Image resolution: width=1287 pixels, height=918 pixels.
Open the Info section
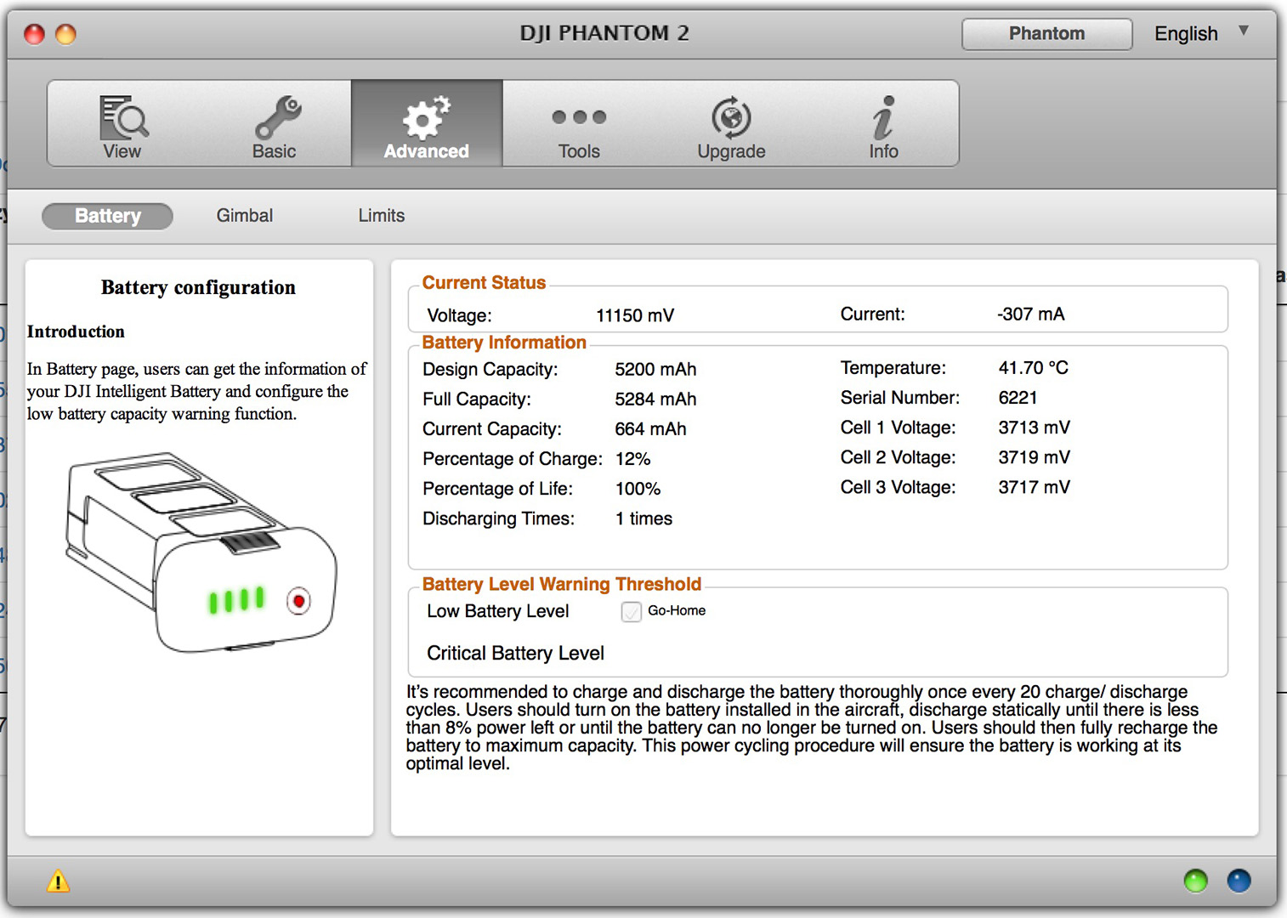[883, 125]
